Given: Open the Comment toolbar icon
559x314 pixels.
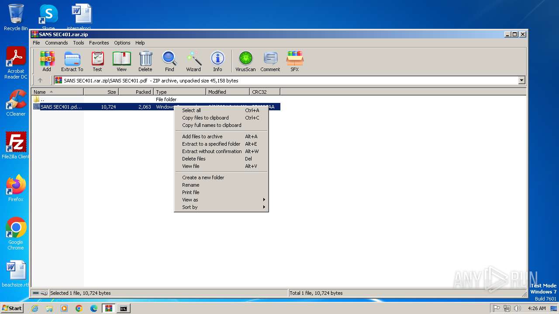Looking at the screenshot, I should point(270,61).
